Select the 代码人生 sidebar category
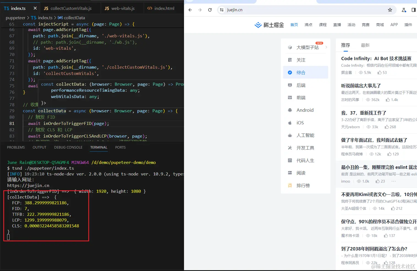 click(x=306, y=160)
